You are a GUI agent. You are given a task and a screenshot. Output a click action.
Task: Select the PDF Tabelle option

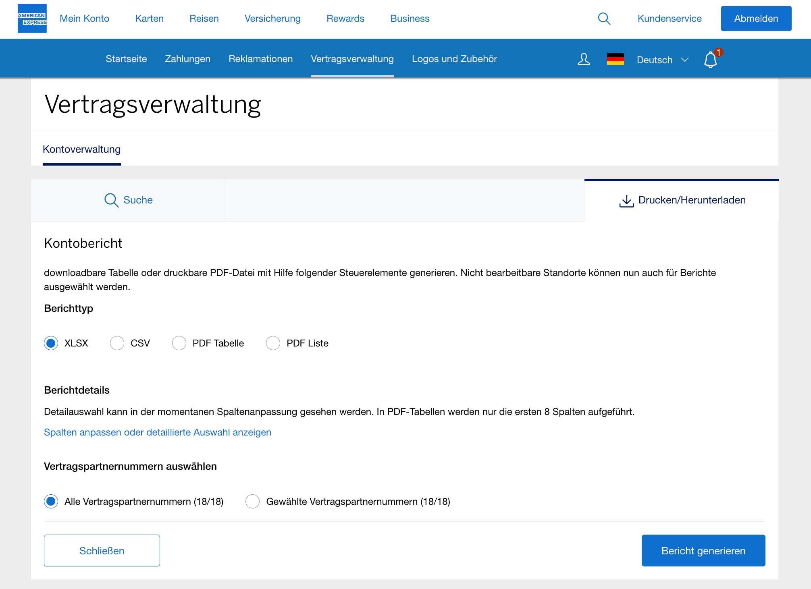[179, 343]
